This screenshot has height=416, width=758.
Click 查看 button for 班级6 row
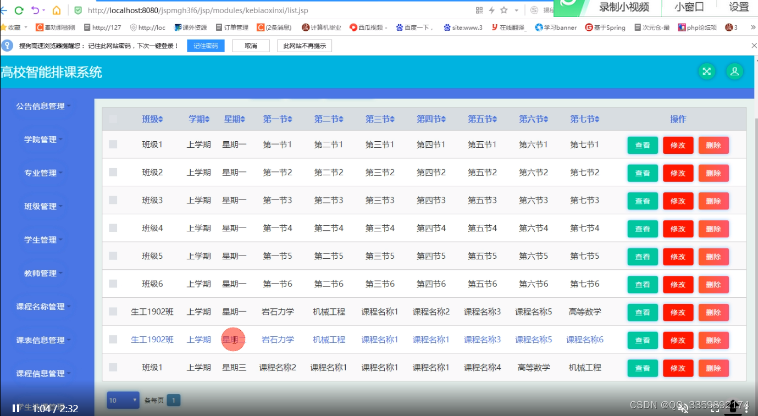643,285
